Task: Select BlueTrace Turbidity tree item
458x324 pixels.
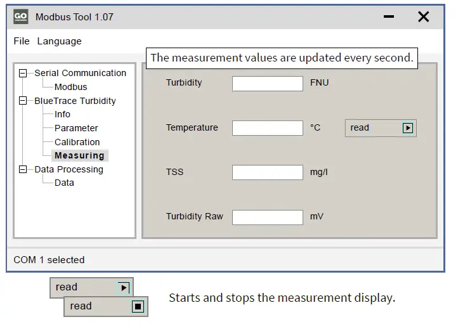Action: pos(75,101)
